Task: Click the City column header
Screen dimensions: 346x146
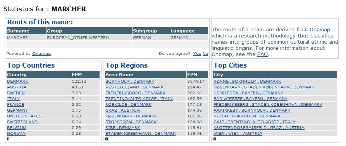Action: pyautogui.click(x=275, y=75)
